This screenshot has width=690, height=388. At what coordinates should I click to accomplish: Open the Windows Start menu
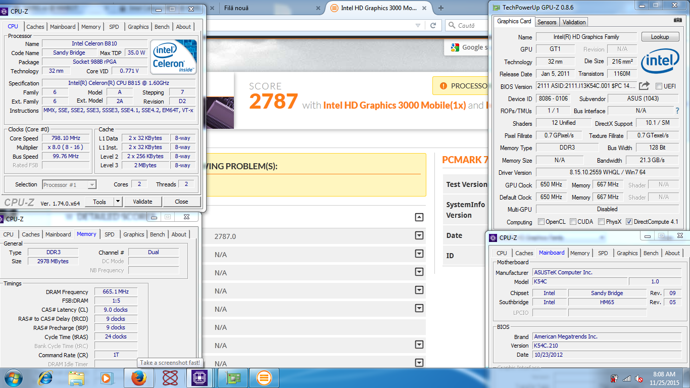coord(13,378)
